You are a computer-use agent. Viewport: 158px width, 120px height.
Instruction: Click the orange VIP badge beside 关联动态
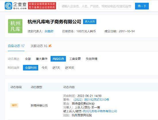click(50, 46)
